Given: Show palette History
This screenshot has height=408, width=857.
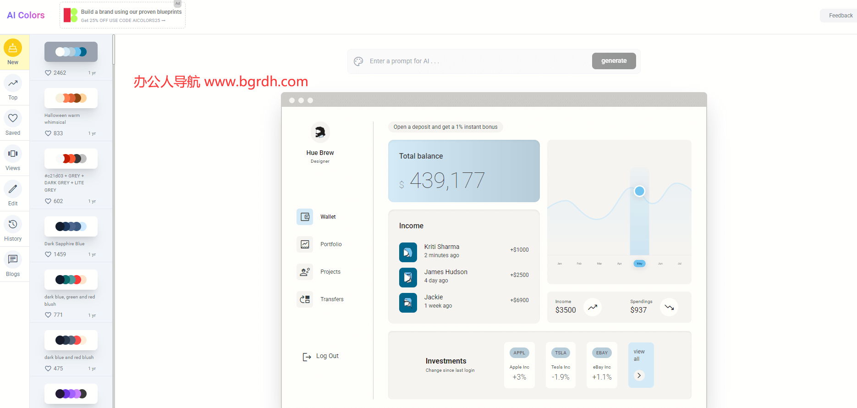Looking at the screenshot, I should click(13, 229).
